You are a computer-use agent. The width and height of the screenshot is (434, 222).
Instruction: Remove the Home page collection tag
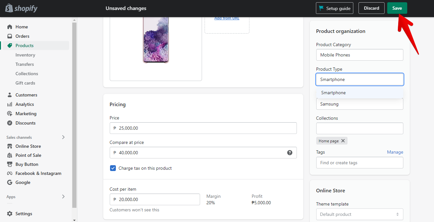[343, 141]
